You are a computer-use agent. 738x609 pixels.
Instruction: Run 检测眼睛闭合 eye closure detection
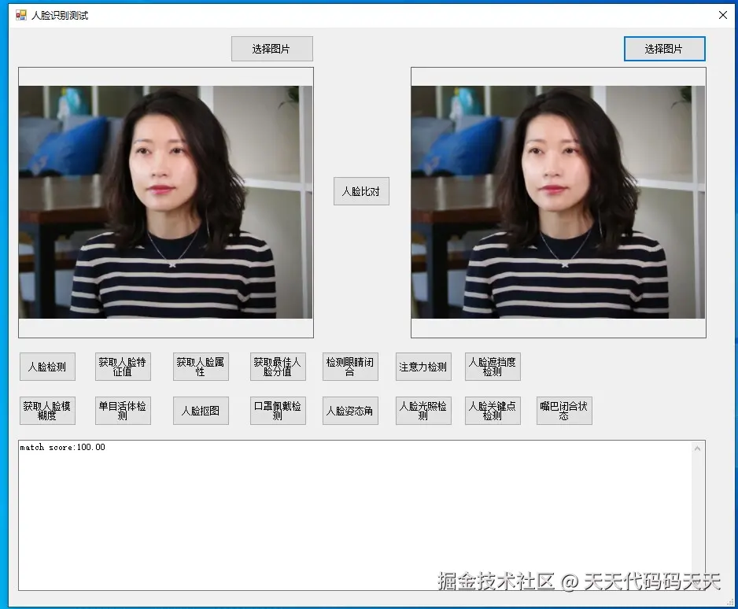(x=350, y=366)
